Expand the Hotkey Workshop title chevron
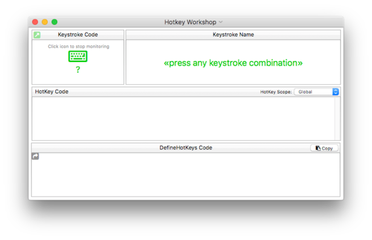The width and height of the screenshot is (372, 240). pos(221,22)
